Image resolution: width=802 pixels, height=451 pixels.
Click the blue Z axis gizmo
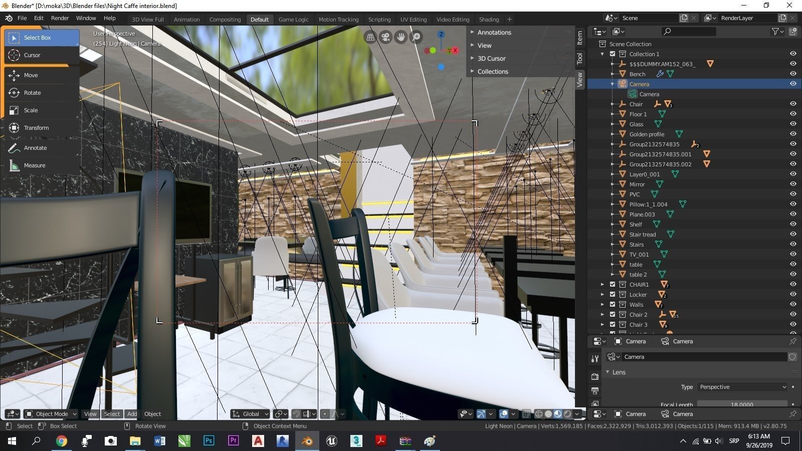[441, 35]
